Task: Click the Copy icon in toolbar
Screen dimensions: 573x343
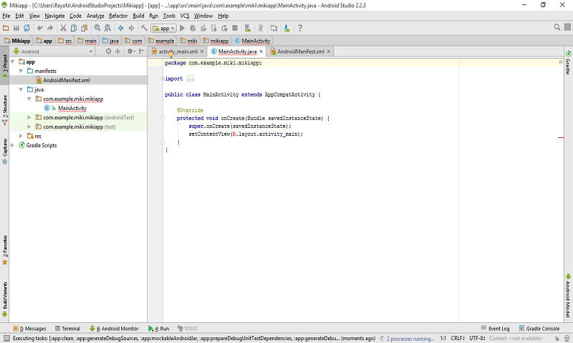Action: tap(74, 28)
